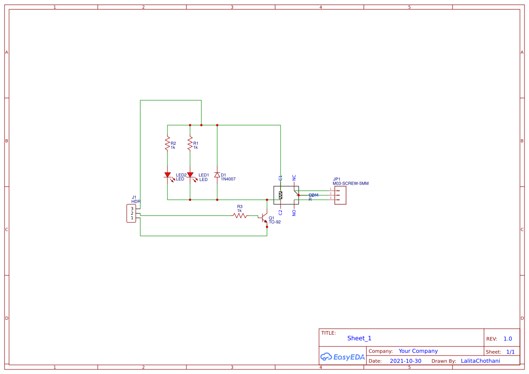529x374 pixels.
Task: Select the resistor R3 symbol
Action: (240, 216)
